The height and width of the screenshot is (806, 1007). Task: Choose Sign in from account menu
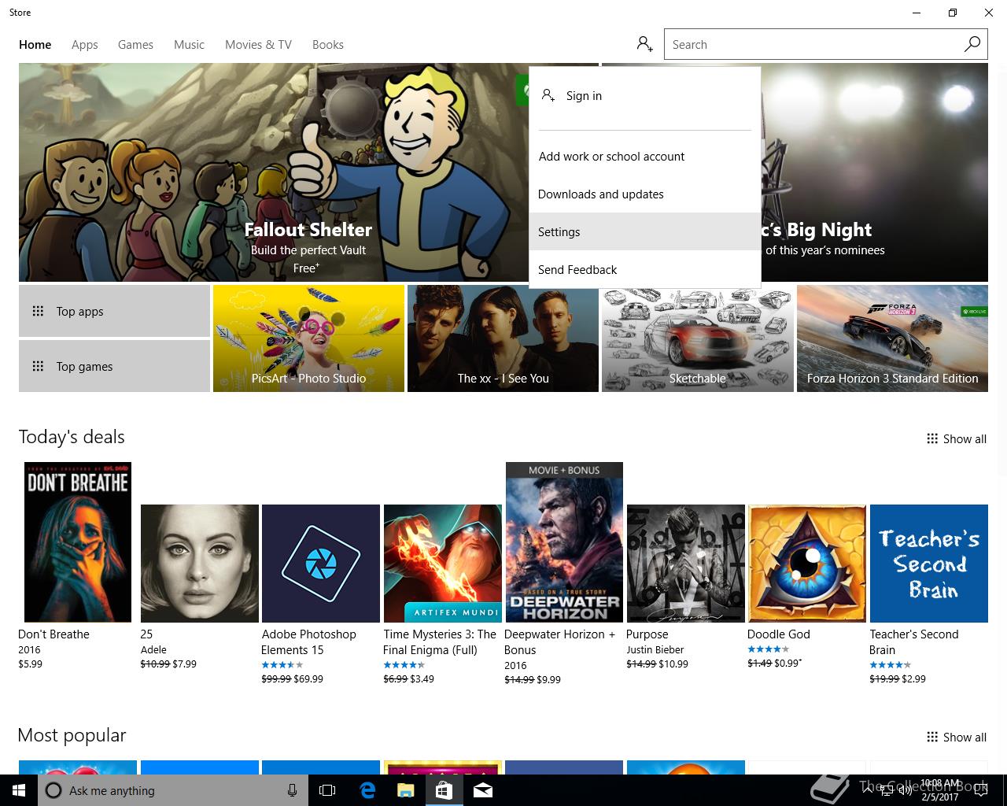tap(645, 95)
